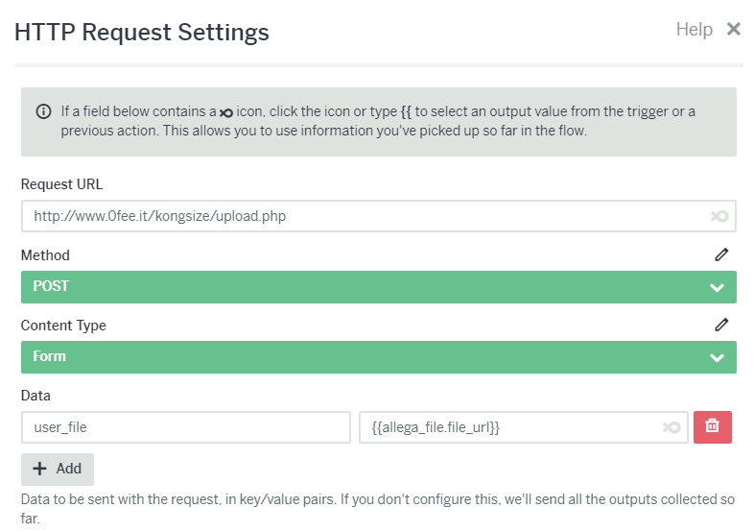Click the info circle icon in banner

[x=43, y=111]
